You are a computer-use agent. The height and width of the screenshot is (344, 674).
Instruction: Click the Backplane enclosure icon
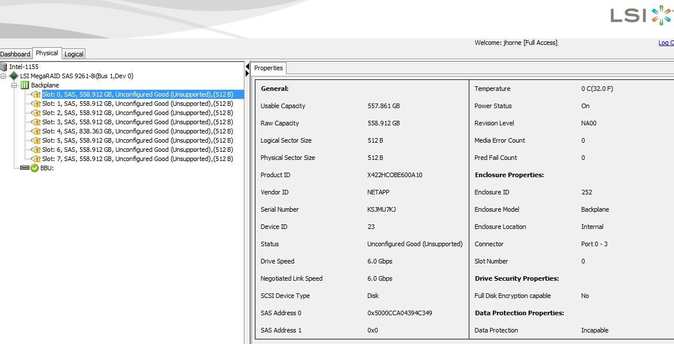tap(24, 85)
